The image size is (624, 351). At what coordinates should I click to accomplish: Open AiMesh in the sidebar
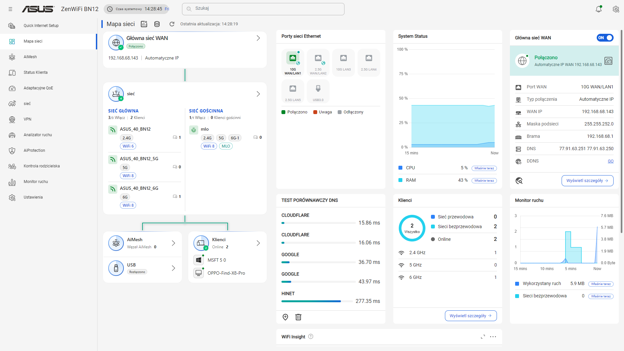pos(48,57)
